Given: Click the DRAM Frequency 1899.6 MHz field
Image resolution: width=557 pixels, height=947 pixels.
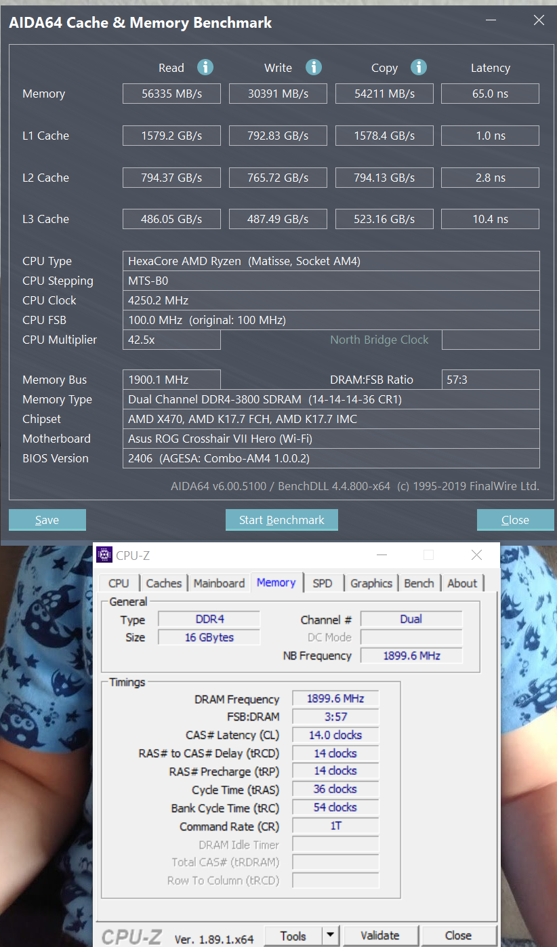Looking at the screenshot, I should [x=335, y=699].
